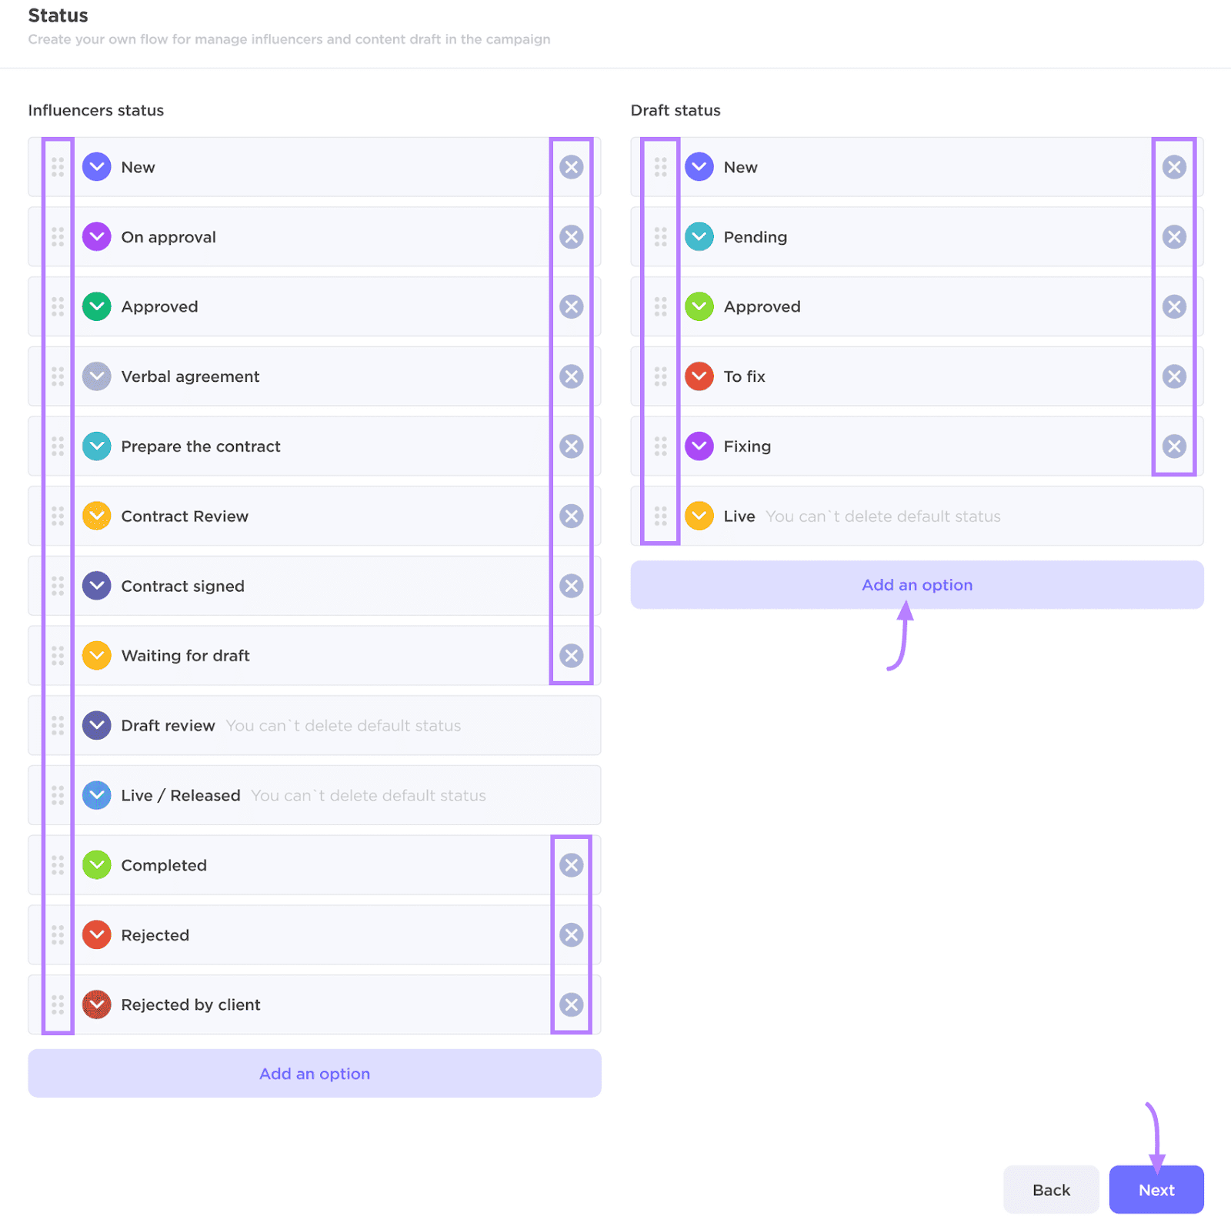Delete the "Rejected" influencer status
This screenshot has width=1231, height=1220.
571,934
